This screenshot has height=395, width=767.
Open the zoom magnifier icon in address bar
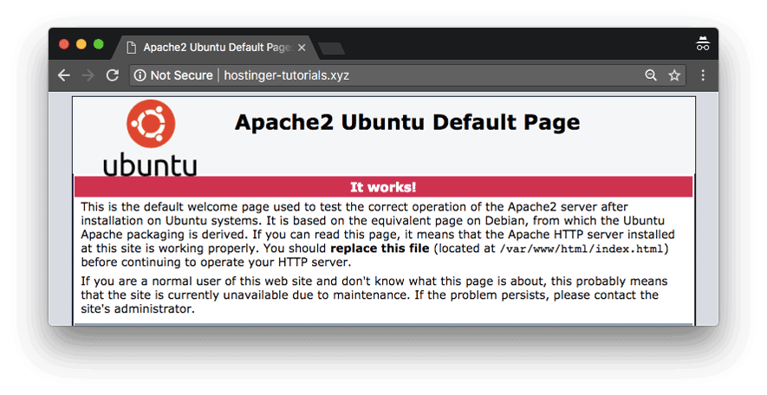tap(651, 74)
